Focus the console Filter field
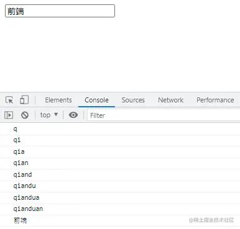 [x=164, y=115]
